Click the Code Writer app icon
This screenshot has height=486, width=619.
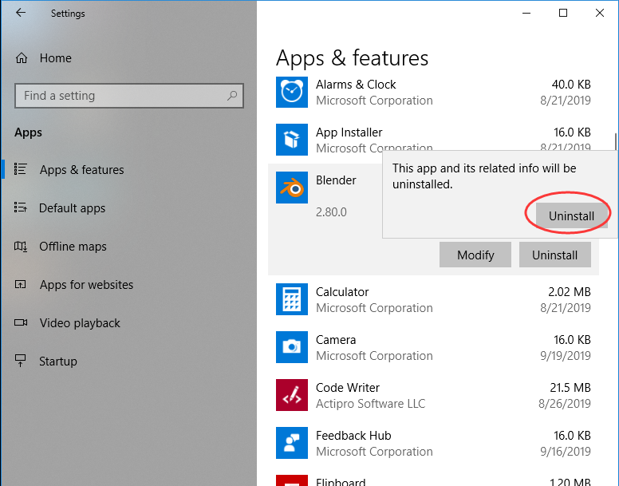point(292,395)
